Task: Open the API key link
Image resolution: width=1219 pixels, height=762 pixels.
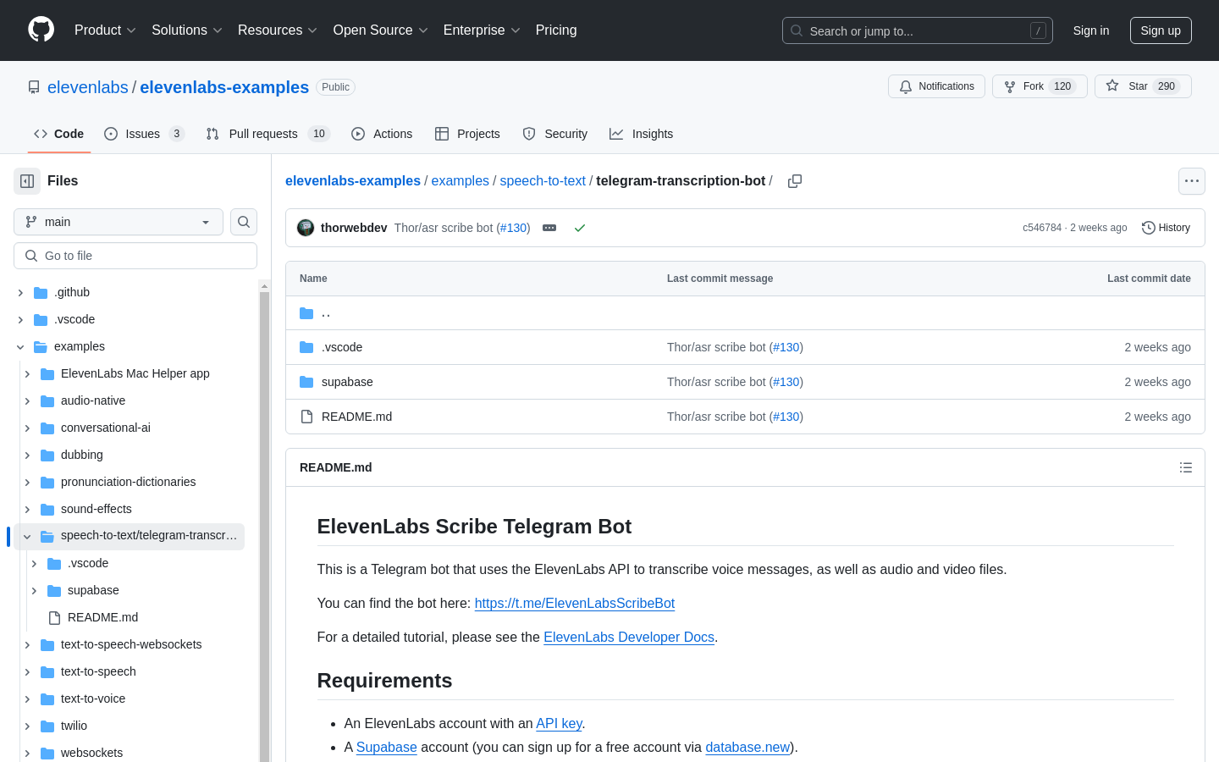Action: (559, 723)
